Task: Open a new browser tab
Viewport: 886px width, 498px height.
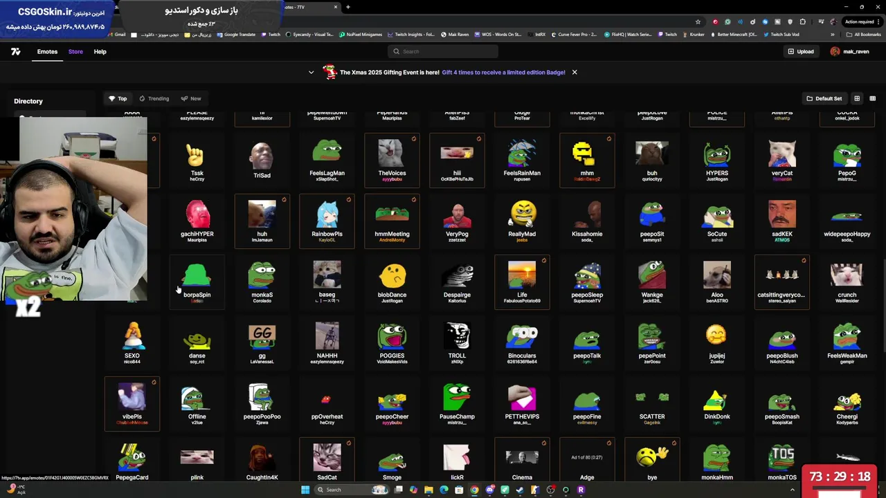Action: (348, 7)
